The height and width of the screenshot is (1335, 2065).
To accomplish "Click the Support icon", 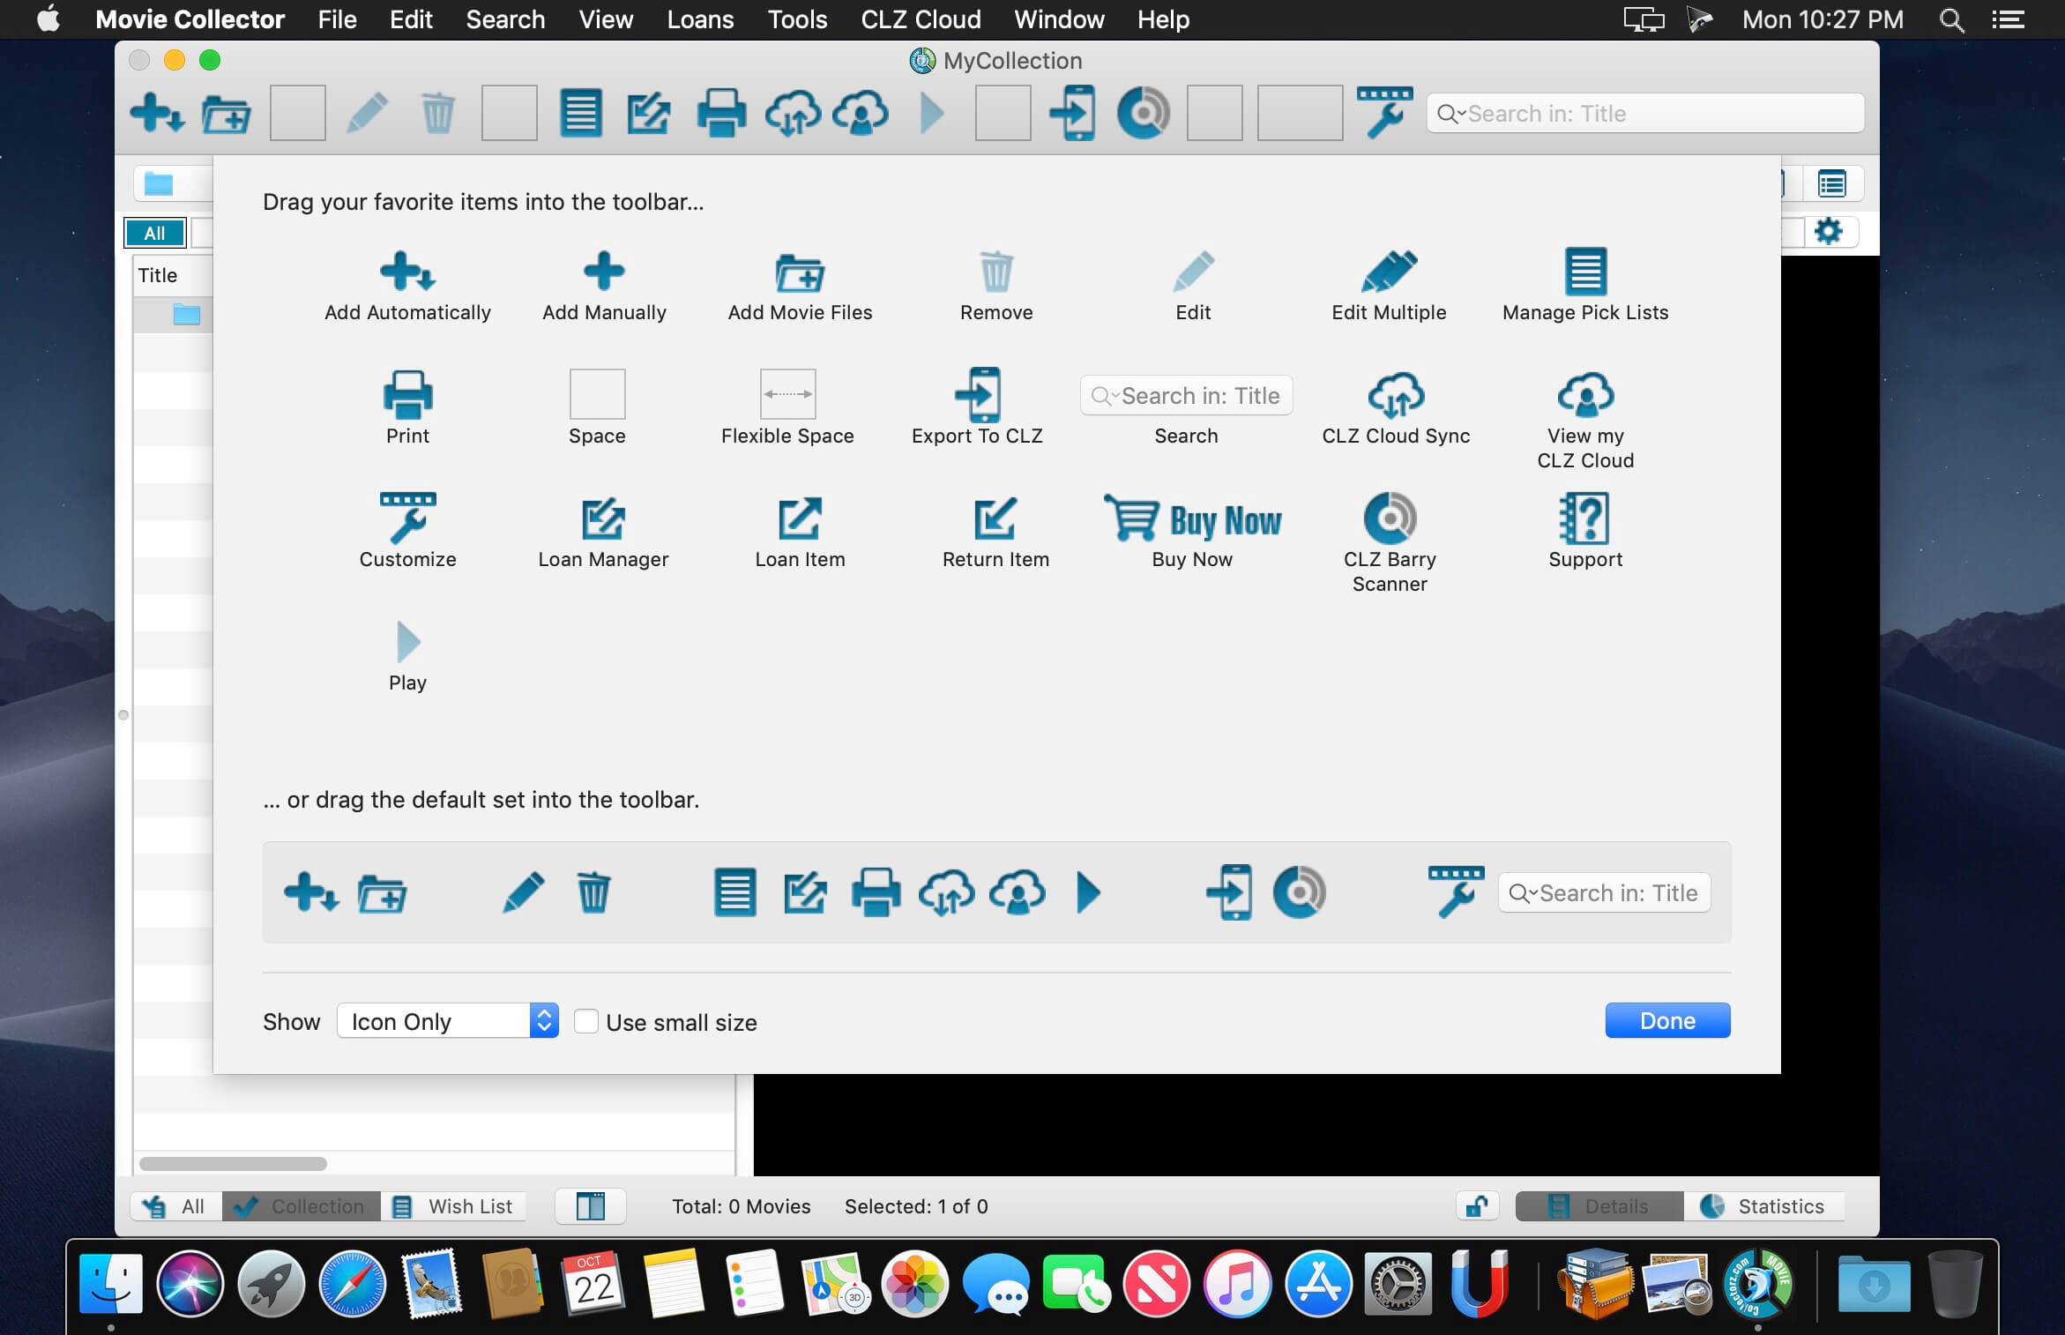I will (x=1584, y=518).
